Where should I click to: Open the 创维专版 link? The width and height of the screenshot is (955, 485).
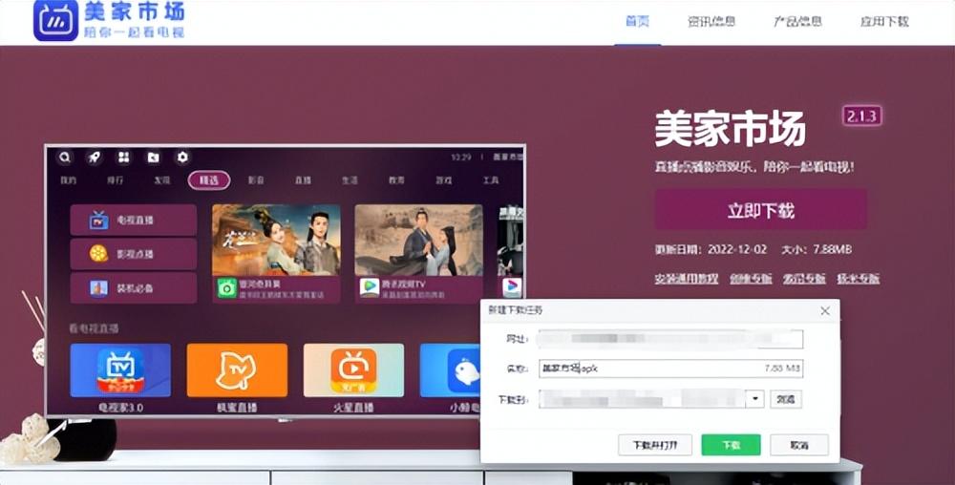[751, 279]
